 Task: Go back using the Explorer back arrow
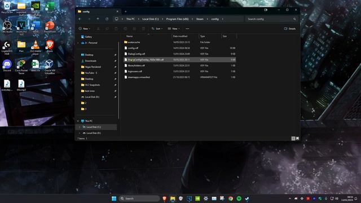click(80, 19)
